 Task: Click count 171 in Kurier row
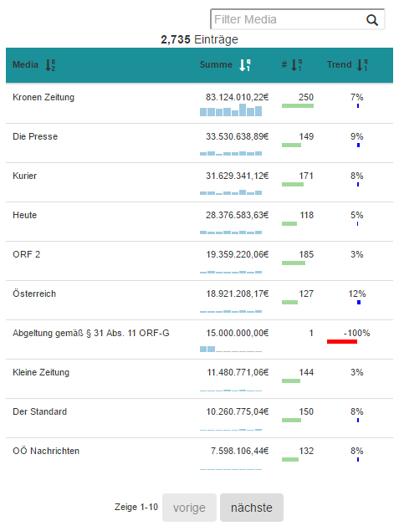point(306,176)
